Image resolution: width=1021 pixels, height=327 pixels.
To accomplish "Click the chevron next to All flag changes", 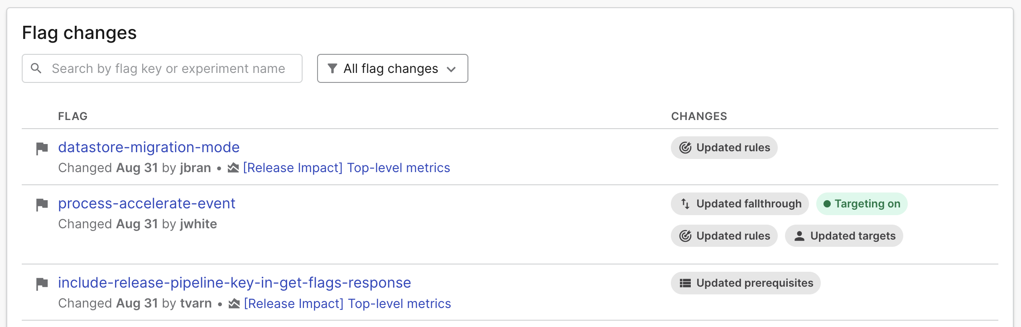I will click(x=451, y=69).
